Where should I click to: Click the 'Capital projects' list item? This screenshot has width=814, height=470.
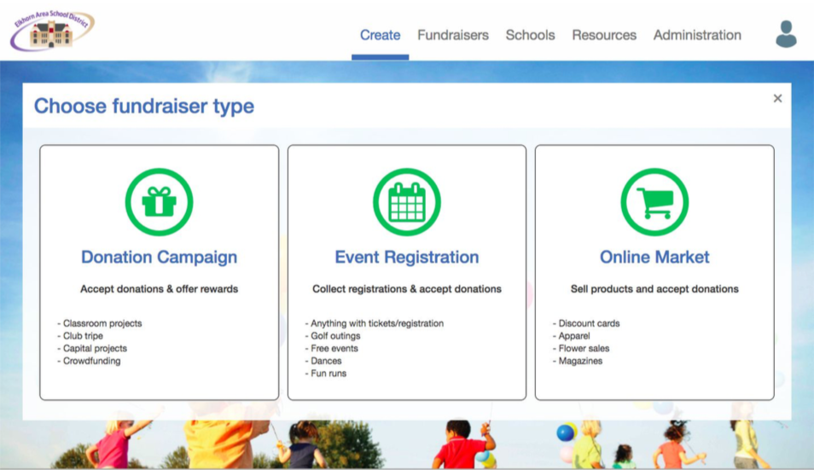point(92,348)
